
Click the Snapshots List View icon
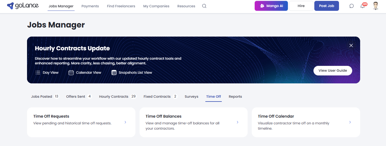pos(114,73)
